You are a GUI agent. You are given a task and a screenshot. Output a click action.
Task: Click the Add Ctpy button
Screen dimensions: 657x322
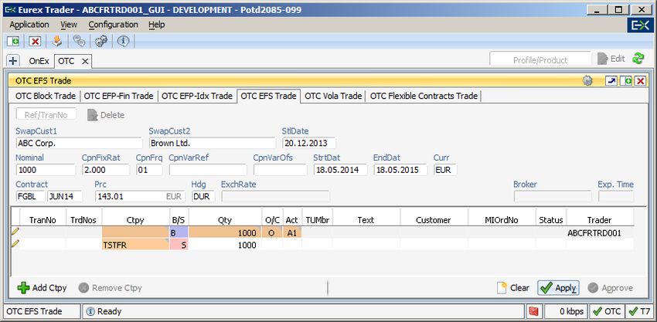pyautogui.click(x=42, y=288)
